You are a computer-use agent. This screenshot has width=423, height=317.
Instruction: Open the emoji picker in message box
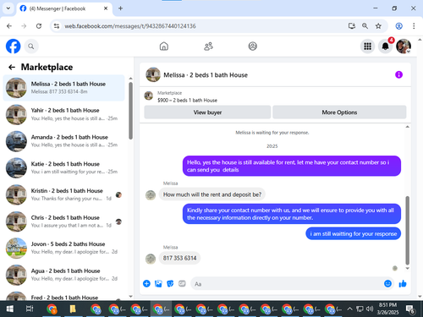[387, 283]
